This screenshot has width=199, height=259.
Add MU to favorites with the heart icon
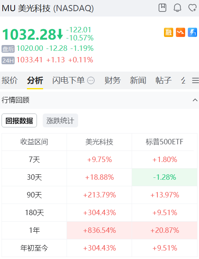click(192, 8)
